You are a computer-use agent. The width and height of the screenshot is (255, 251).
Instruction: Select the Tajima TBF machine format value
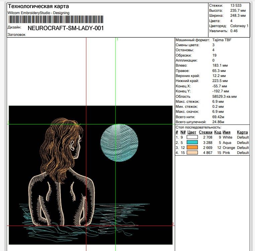(x=222, y=40)
